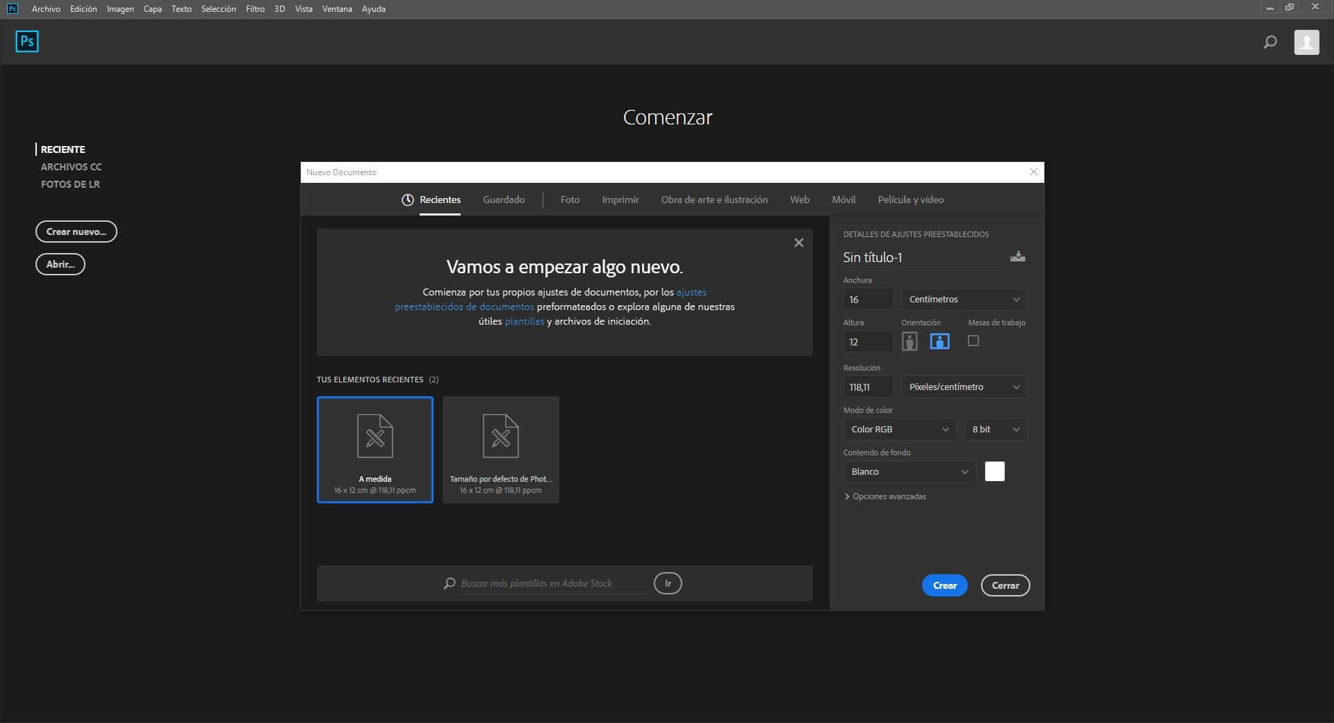Open the Blanco background content dropdown
The image size is (1334, 723).
910,472
